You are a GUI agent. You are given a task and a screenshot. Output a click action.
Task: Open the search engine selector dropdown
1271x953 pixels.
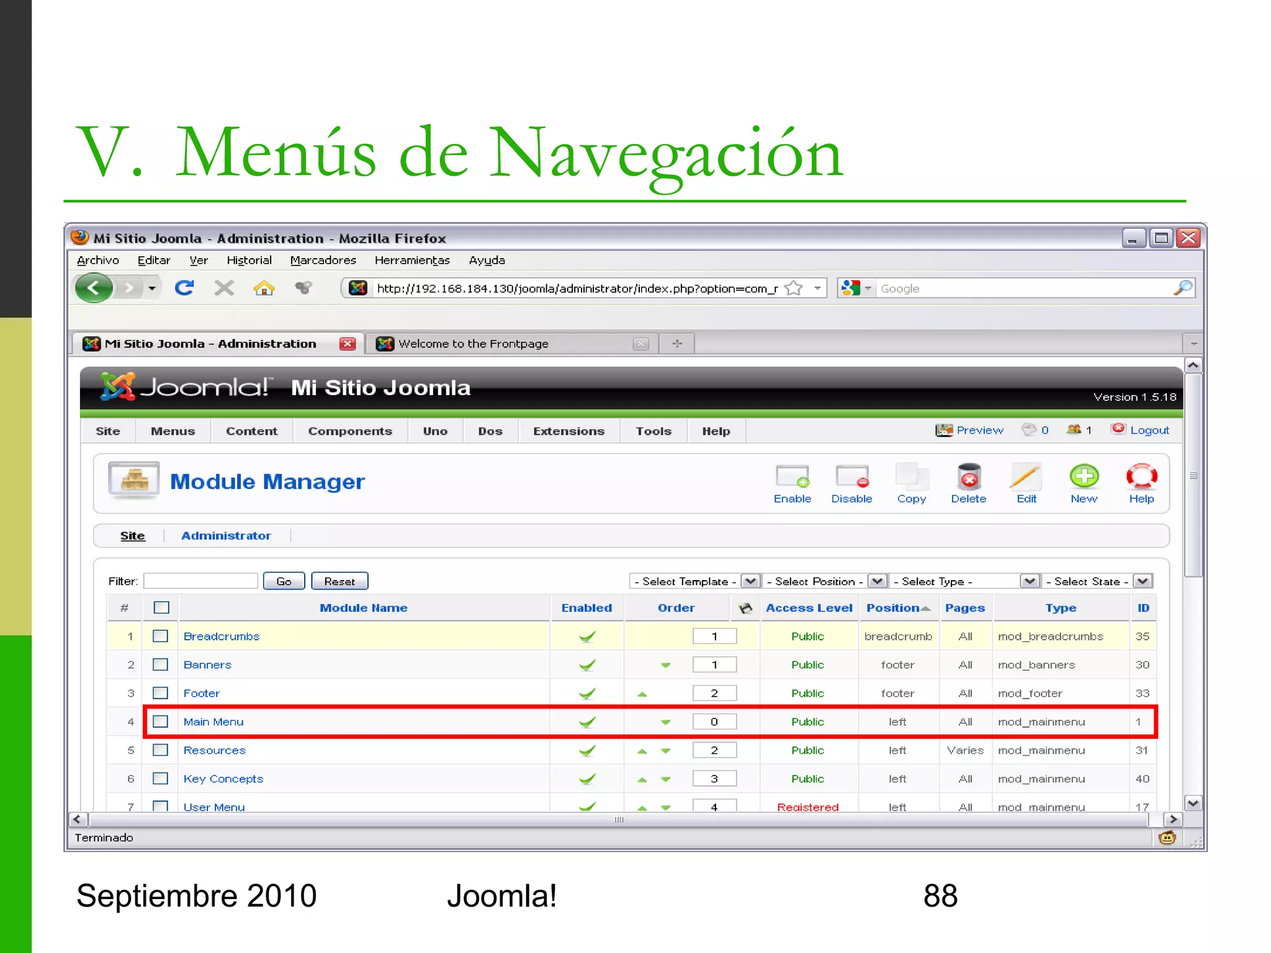pos(856,289)
